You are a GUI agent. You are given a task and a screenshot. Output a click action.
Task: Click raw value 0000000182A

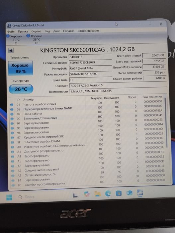click(153, 111)
